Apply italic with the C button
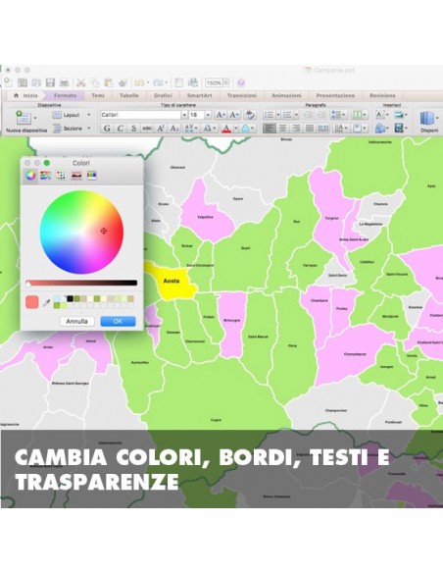Image resolution: width=443 pixels, height=573 pixels. [120, 129]
